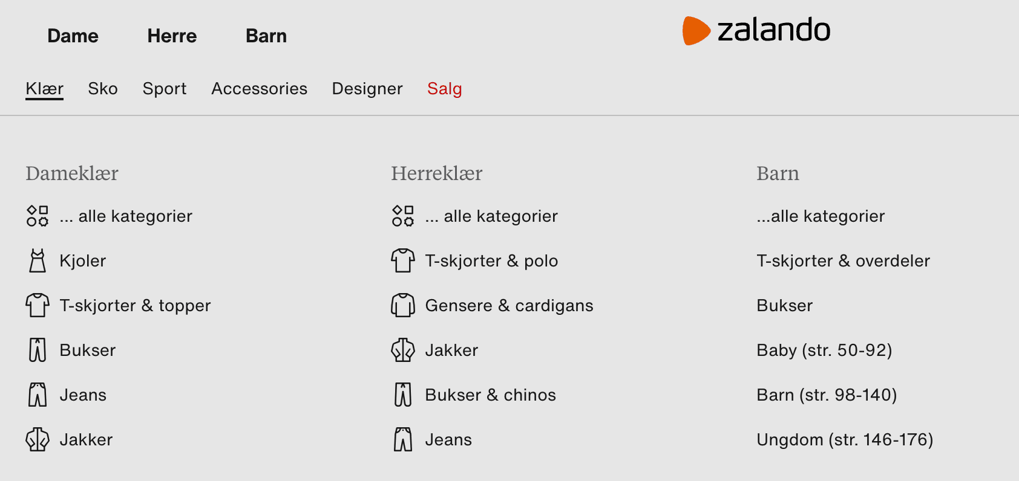Open the Designer section
The height and width of the screenshot is (481, 1019).
tap(367, 89)
